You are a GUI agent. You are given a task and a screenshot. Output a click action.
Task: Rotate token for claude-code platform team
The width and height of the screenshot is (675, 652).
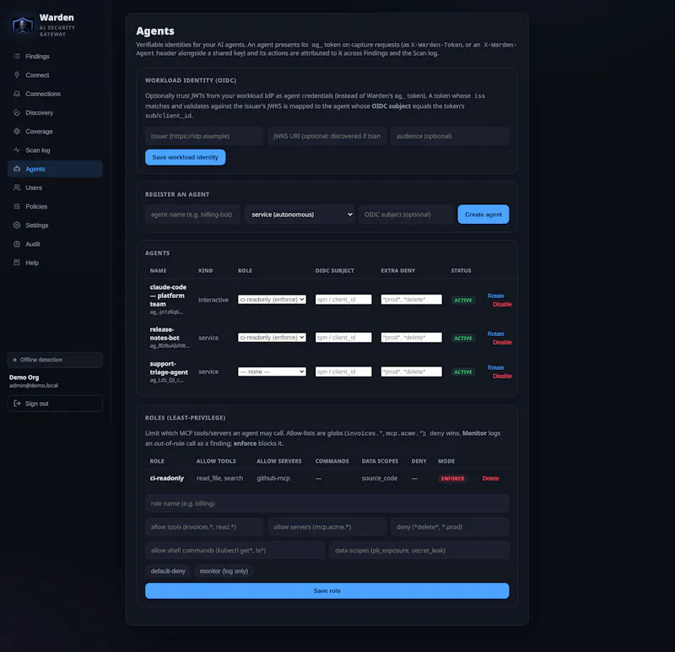495,296
